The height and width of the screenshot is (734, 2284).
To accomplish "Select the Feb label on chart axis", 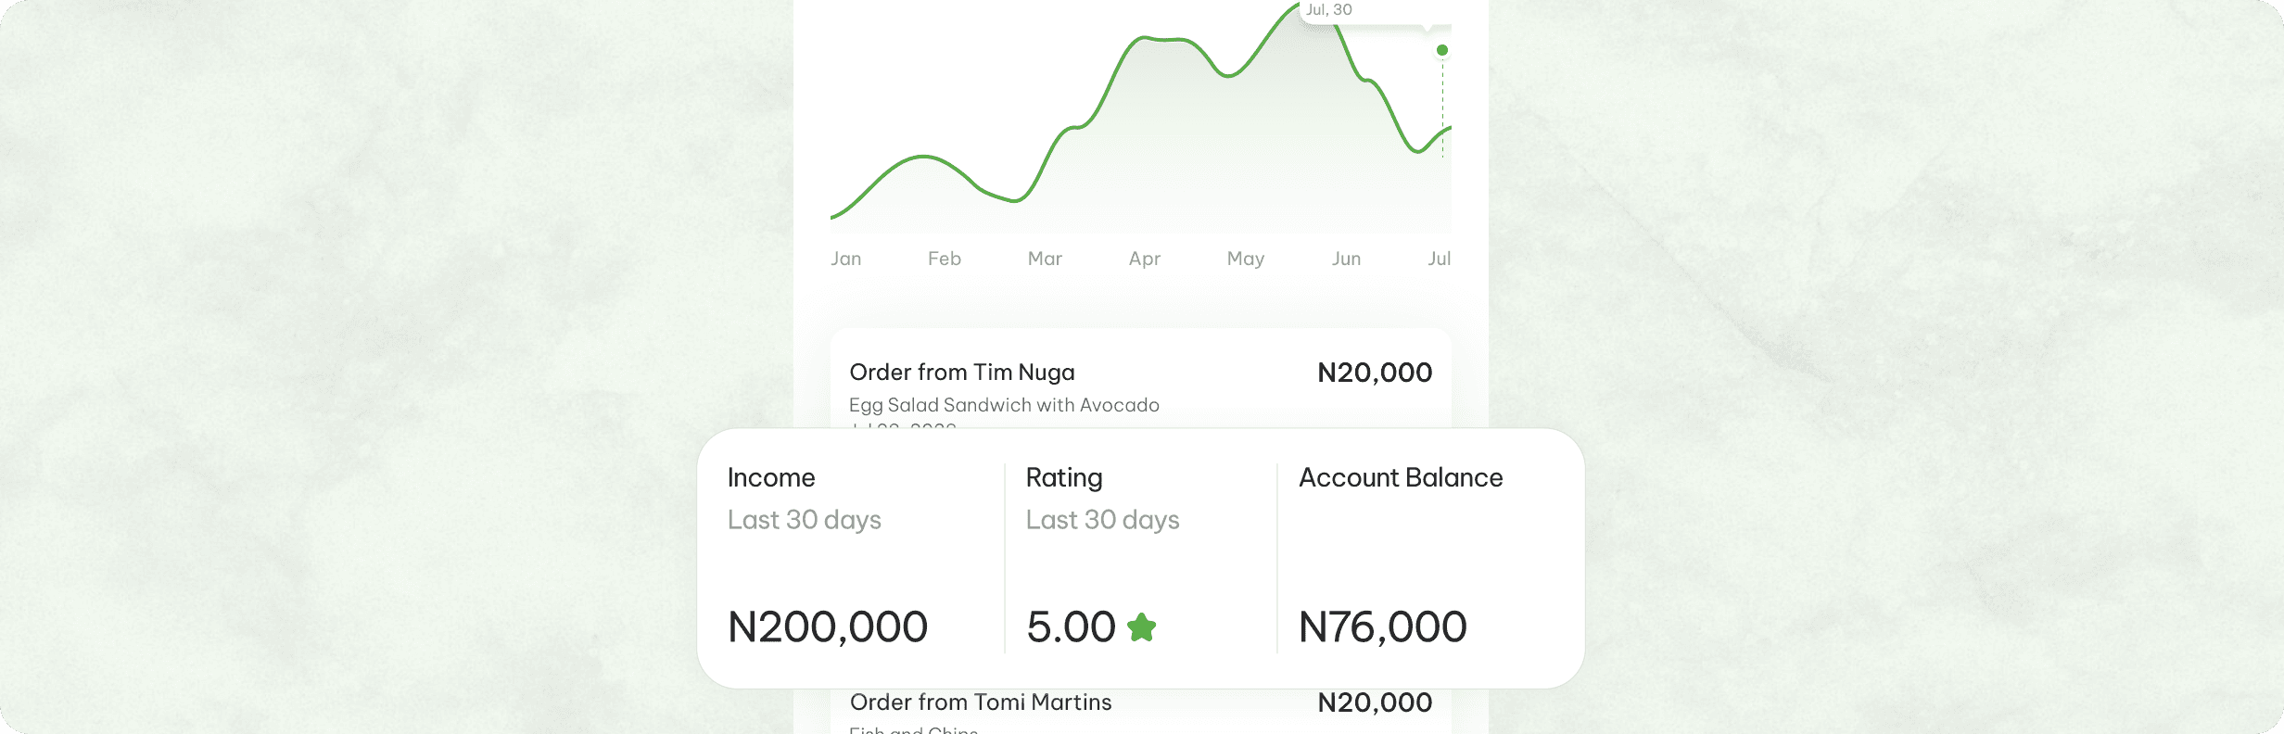I will click(945, 259).
